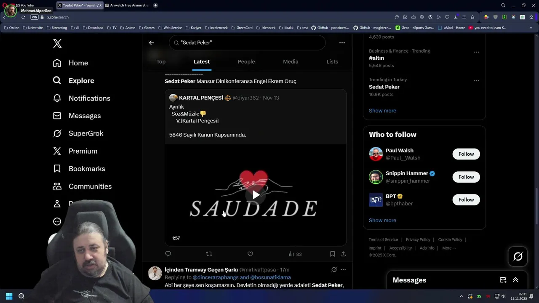Repost the Sedat Peker Mansur post
The image size is (539, 303).
pyautogui.click(x=209, y=254)
